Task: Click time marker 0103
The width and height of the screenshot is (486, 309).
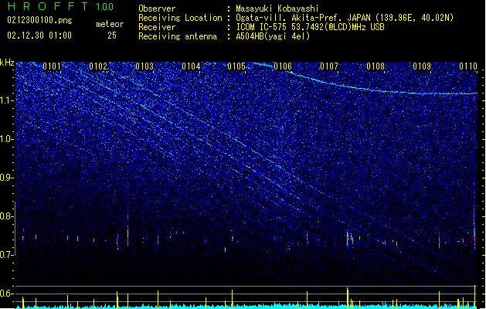Action: [144, 66]
